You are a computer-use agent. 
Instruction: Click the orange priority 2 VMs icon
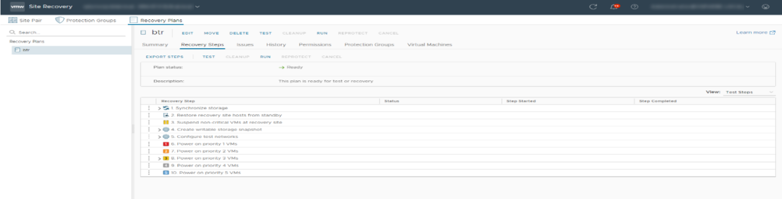click(x=166, y=151)
